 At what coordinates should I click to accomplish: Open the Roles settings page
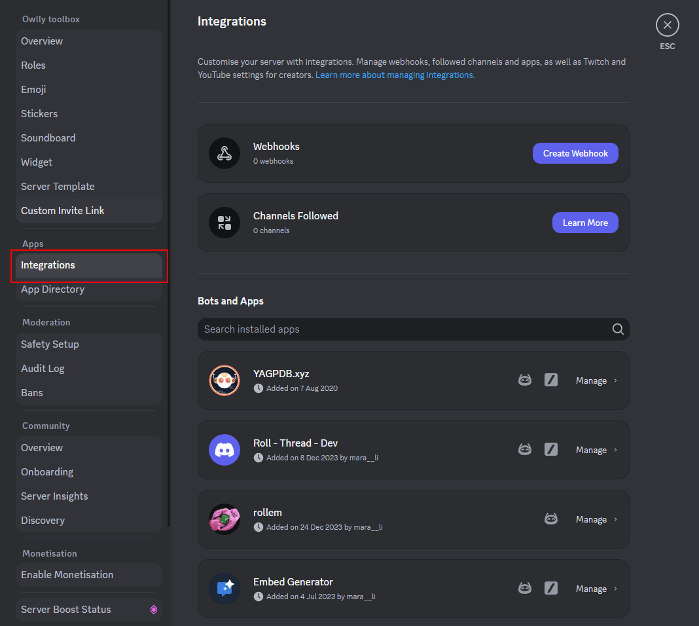coord(33,65)
